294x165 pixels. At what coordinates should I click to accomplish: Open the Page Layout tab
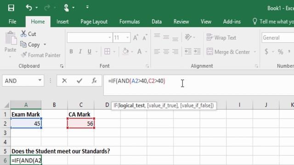point(94,22)
